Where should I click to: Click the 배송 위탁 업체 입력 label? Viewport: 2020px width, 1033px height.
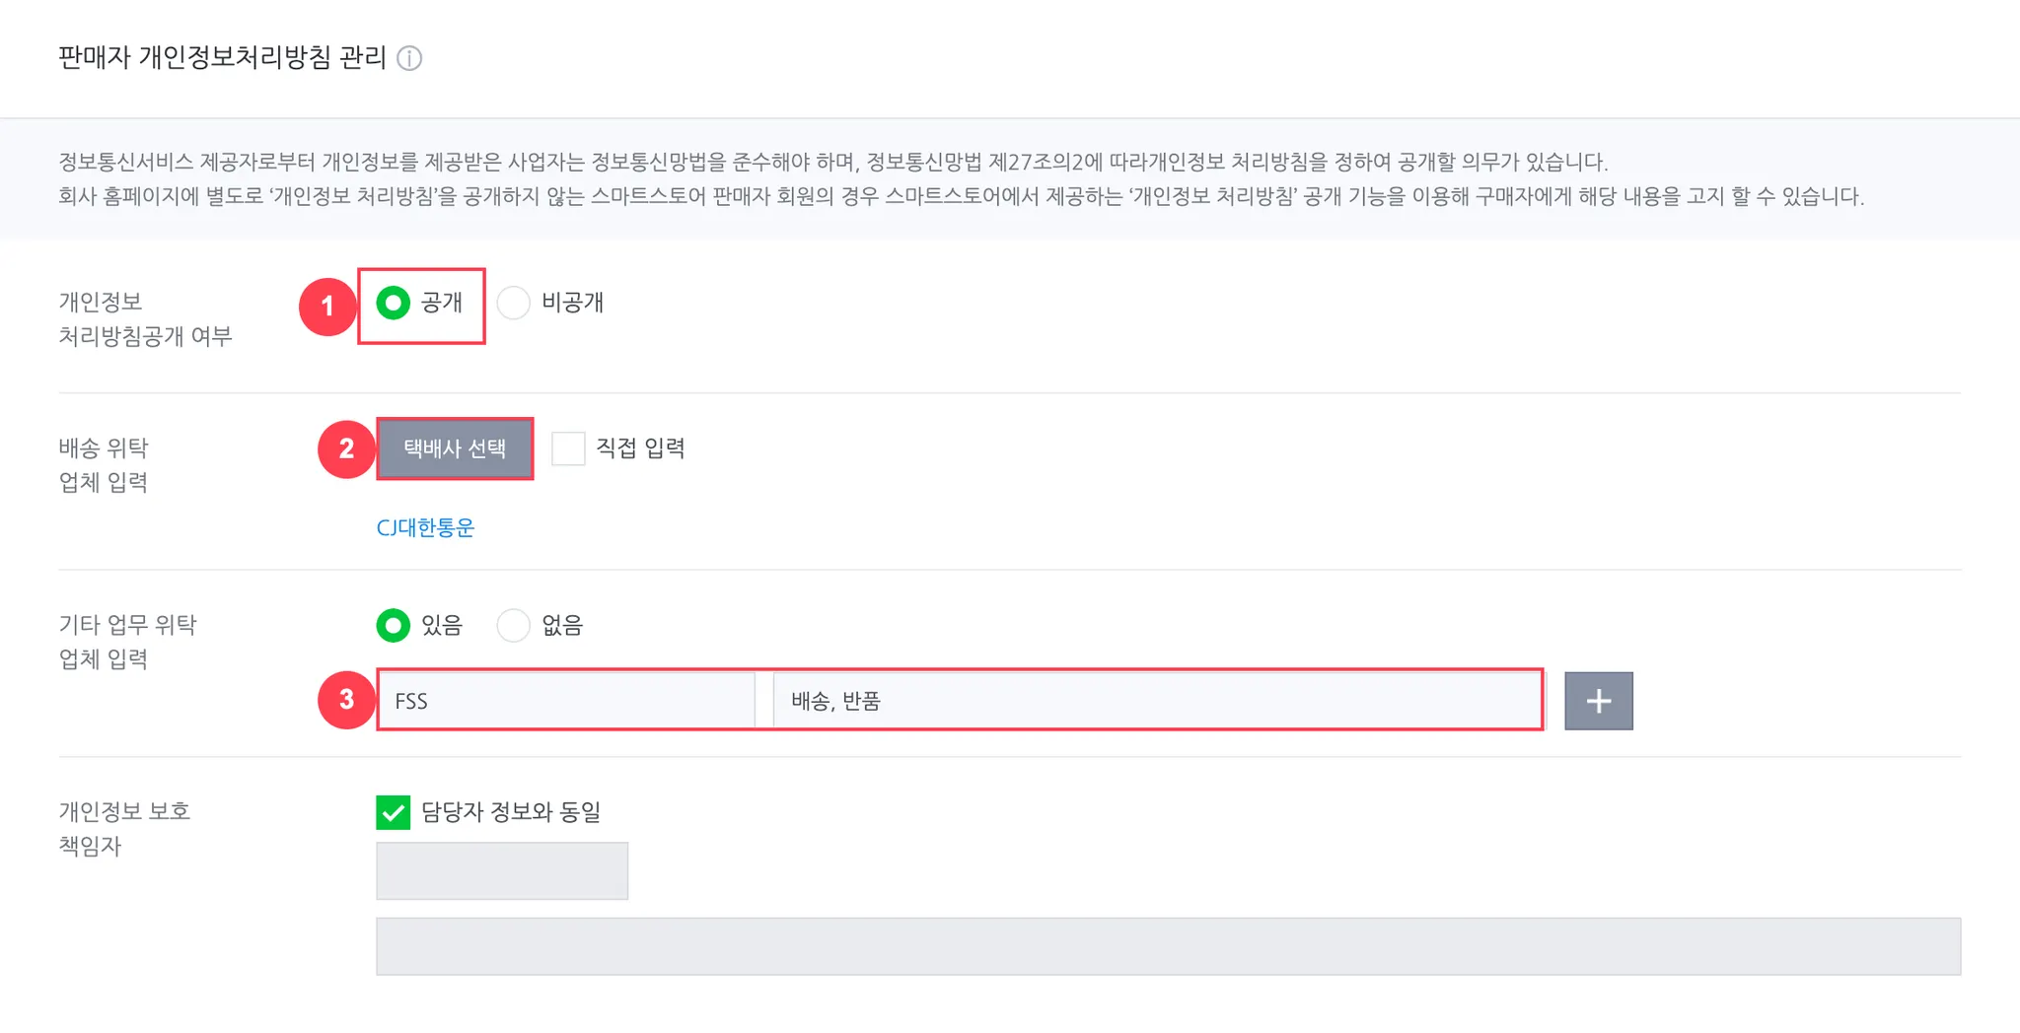pos(104,464)
